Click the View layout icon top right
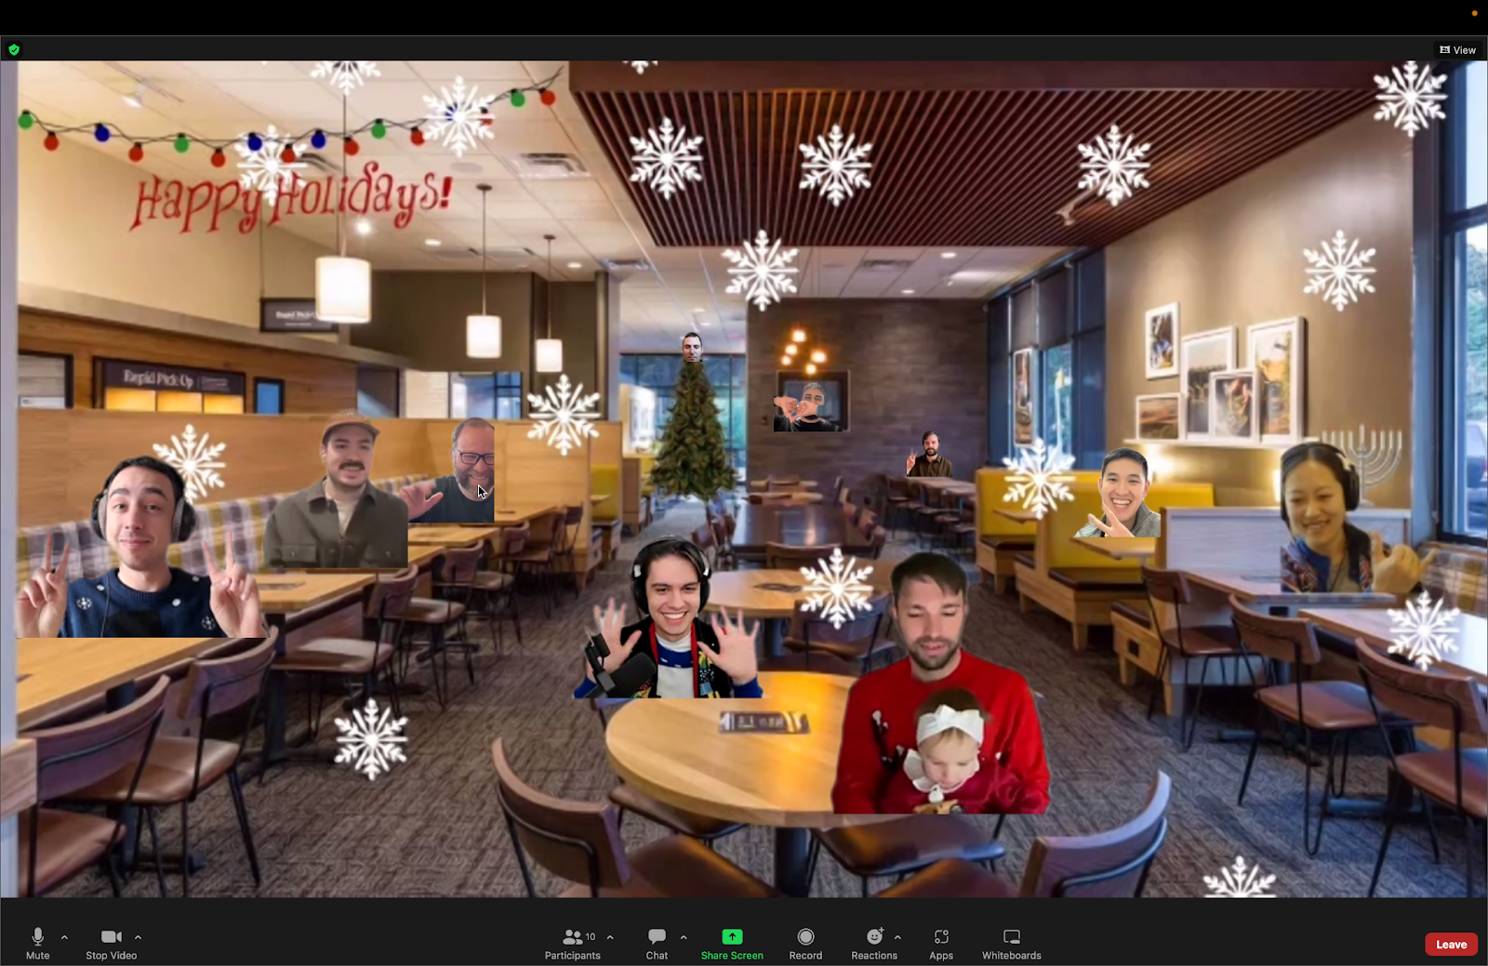 1443,49
